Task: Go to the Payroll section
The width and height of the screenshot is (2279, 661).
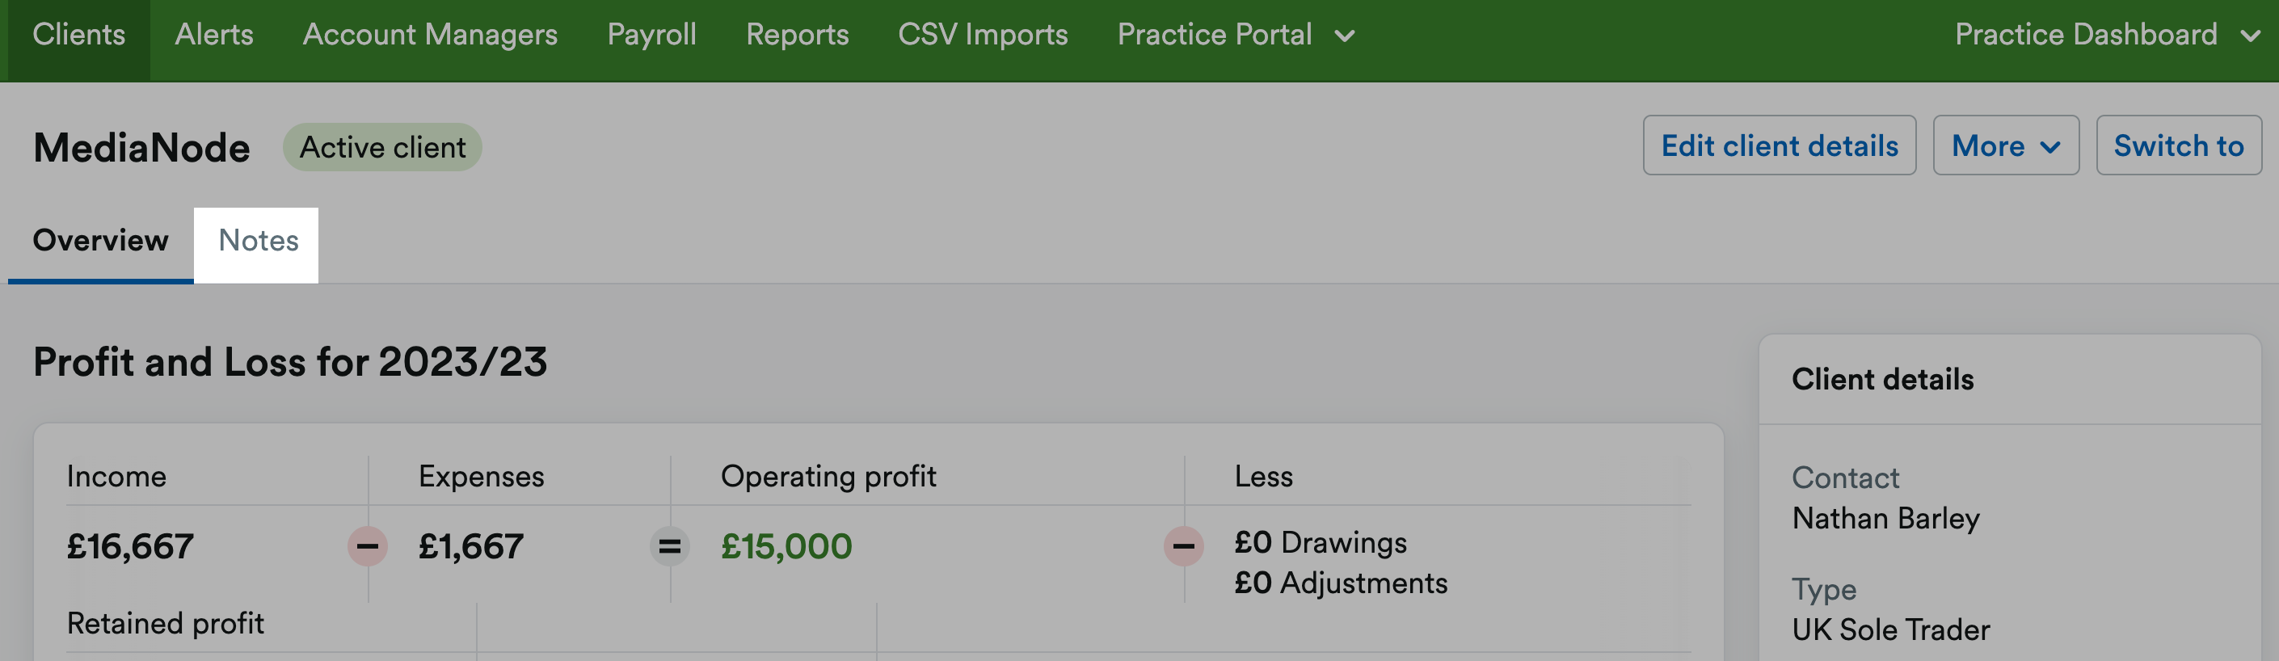Action: (651, 36)
